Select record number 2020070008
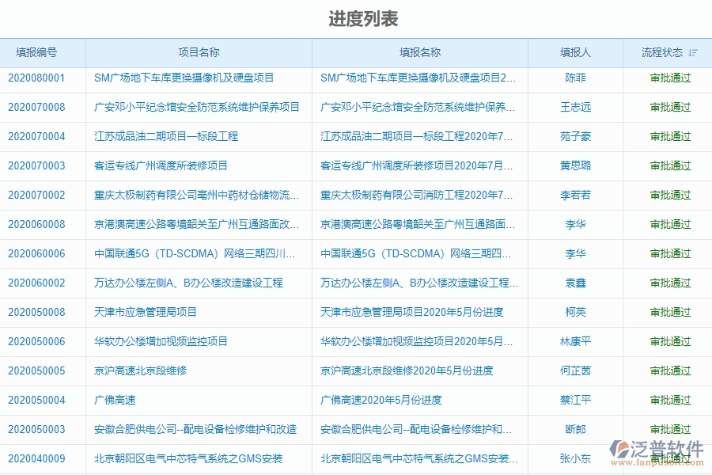Screen dimensions: 712x475 point(43,107)
